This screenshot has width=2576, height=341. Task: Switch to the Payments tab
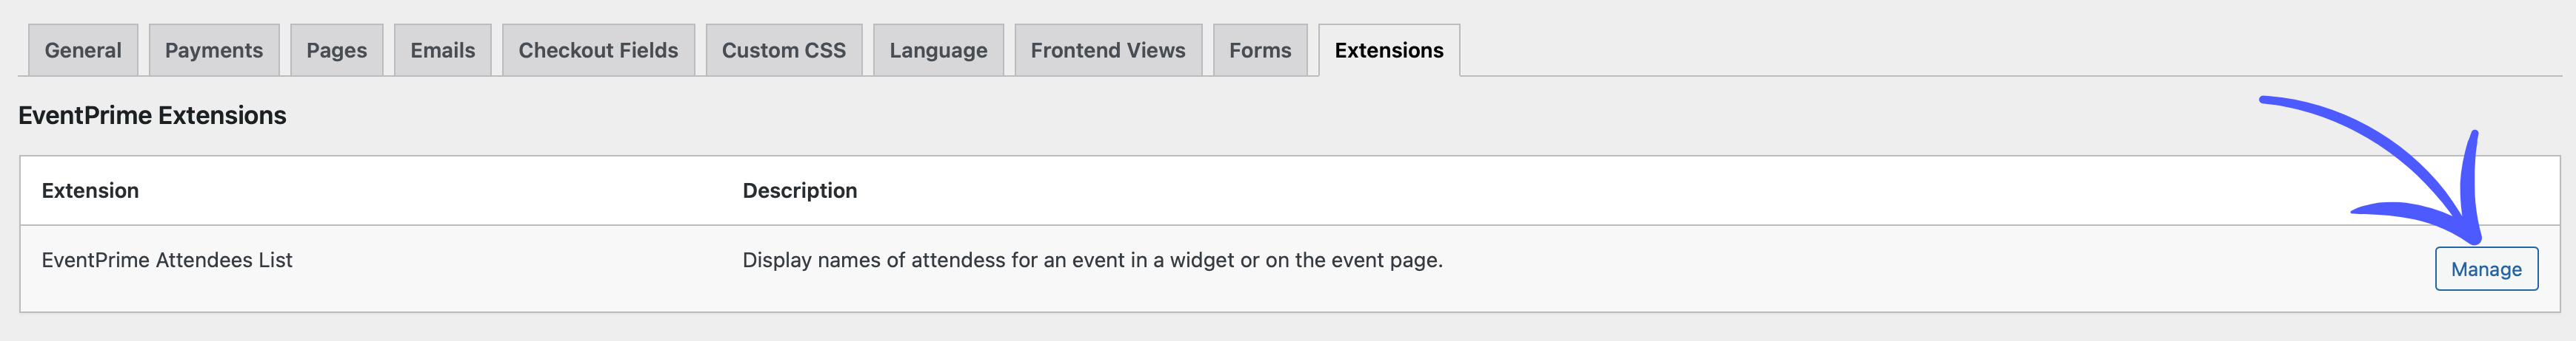click(213, 51)
